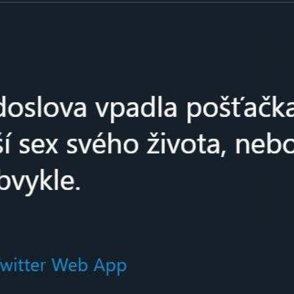The height and width of the screenshot is (294, 294).
Task: Click the 'App' word in source link
Action: click(x=110, y=267)
